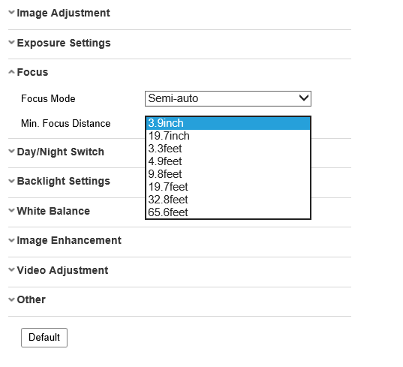Pick 9.8feet as minimum focus distance
403x367 pixels.
[228, 174]
